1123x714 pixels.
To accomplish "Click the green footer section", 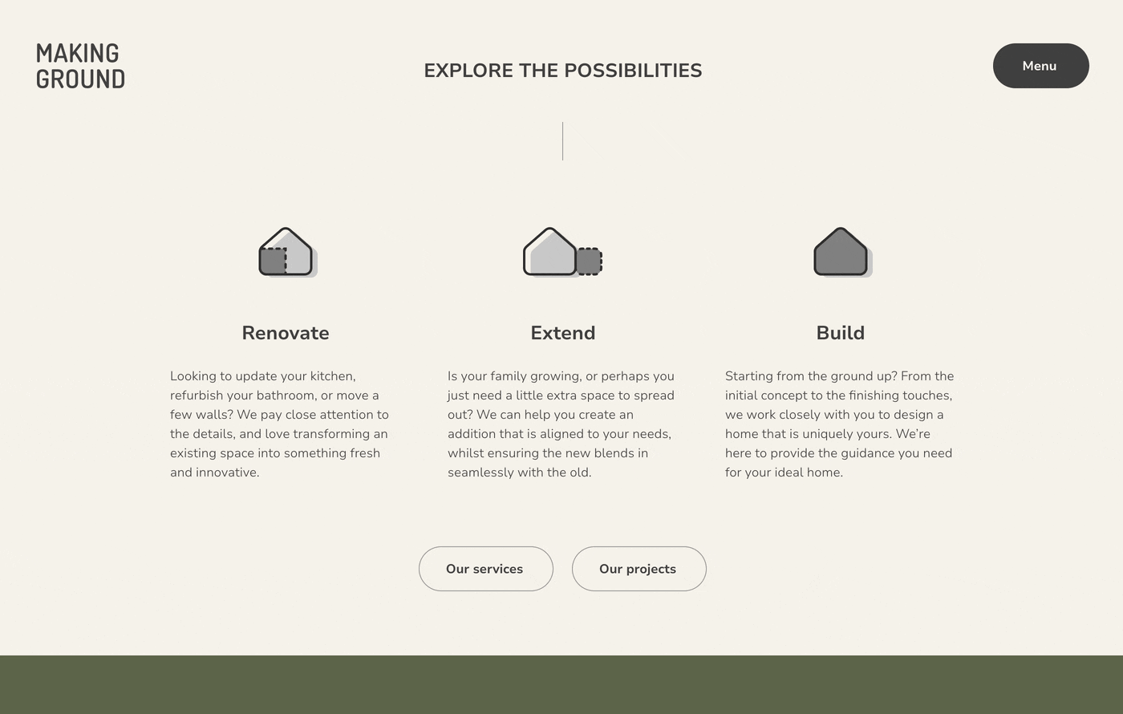I will [561, 684].
